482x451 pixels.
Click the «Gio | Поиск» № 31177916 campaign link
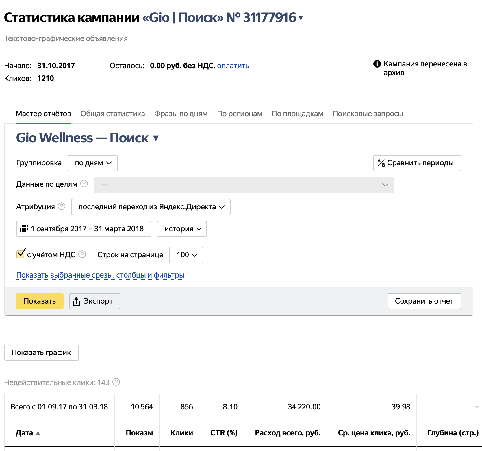pyautogui.click(x=220, y=18)
